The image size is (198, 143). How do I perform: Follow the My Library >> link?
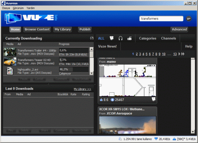pyautogui.click(x=82, y=89)
